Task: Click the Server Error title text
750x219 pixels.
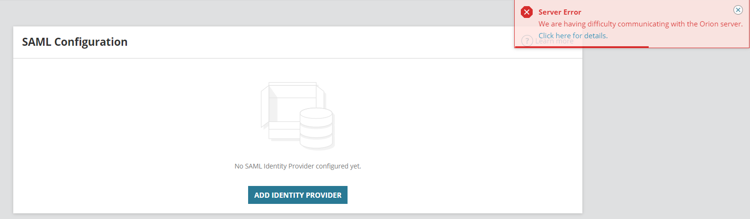Action: tap(560, 12)
